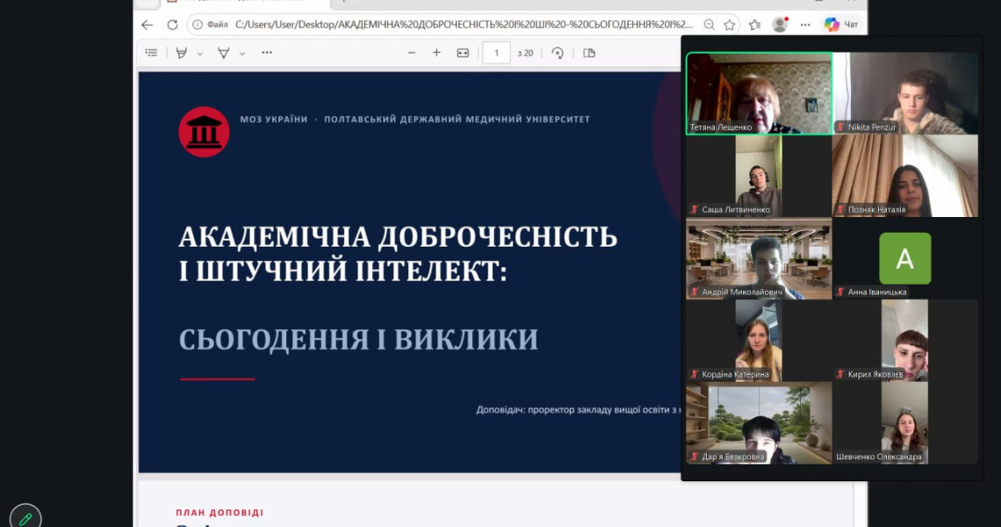Reload the page with the refresh icon
This screenshot has height=527, width=1001.
pyautogui.click(x=172, y=25)
